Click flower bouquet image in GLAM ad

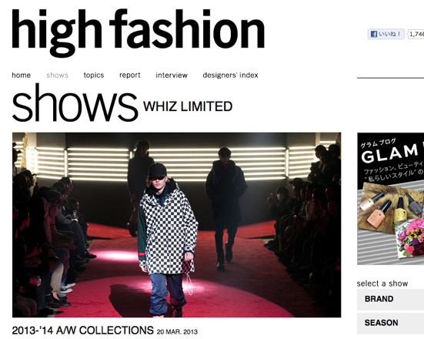point(409,239)
